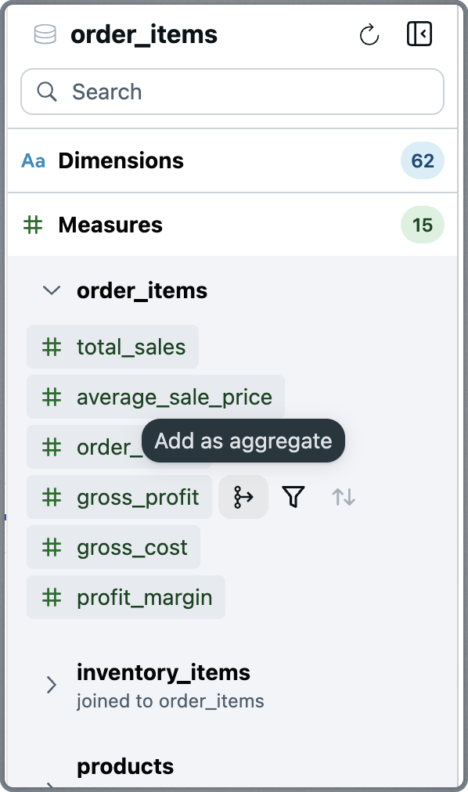Open the filter icon on gross_profit
This screenshot has height=792, width=468.
[293, 497]
